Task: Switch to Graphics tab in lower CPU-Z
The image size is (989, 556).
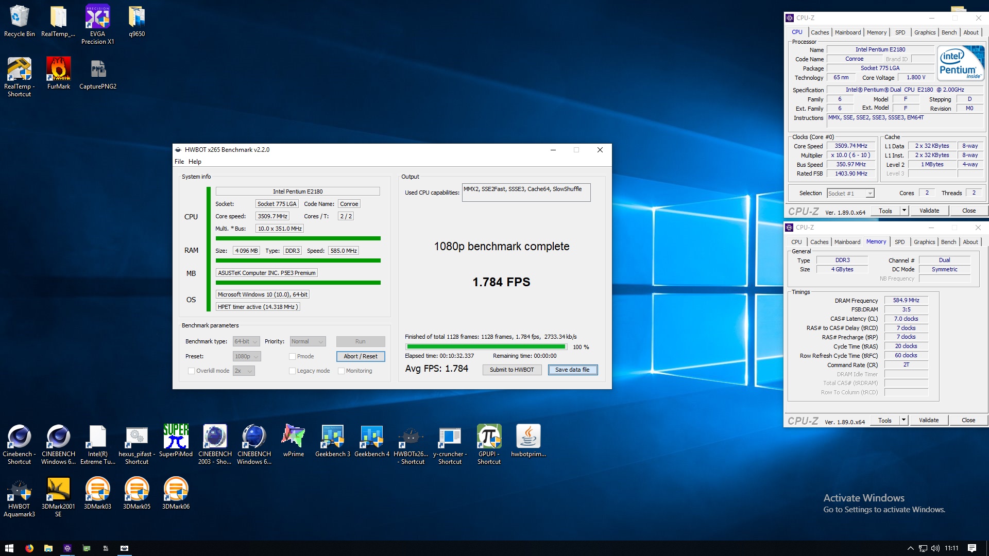Action: coord(924,242)
